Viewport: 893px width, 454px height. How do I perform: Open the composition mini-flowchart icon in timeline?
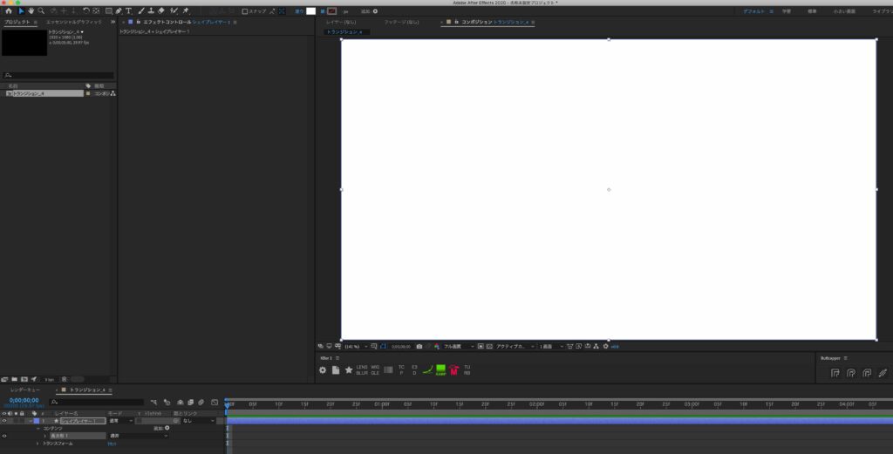[x=153, y=403]
